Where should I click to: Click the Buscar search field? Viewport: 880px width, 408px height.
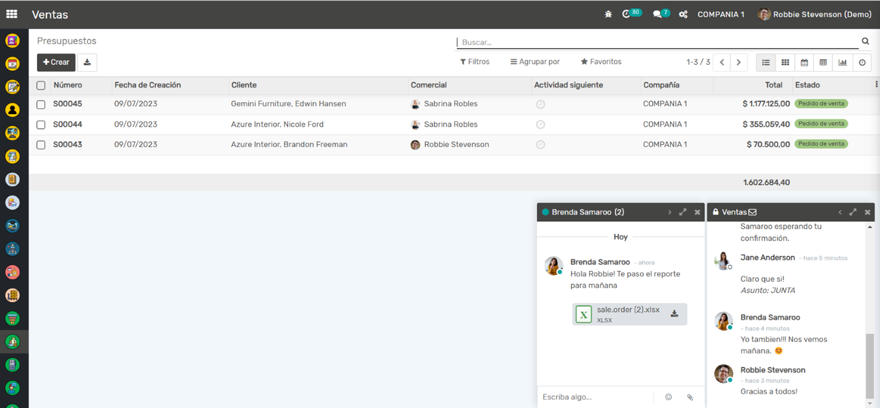tap(657, 42)
